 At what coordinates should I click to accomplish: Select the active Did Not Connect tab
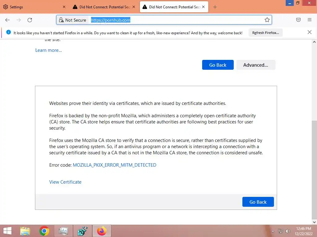point(174,7)
